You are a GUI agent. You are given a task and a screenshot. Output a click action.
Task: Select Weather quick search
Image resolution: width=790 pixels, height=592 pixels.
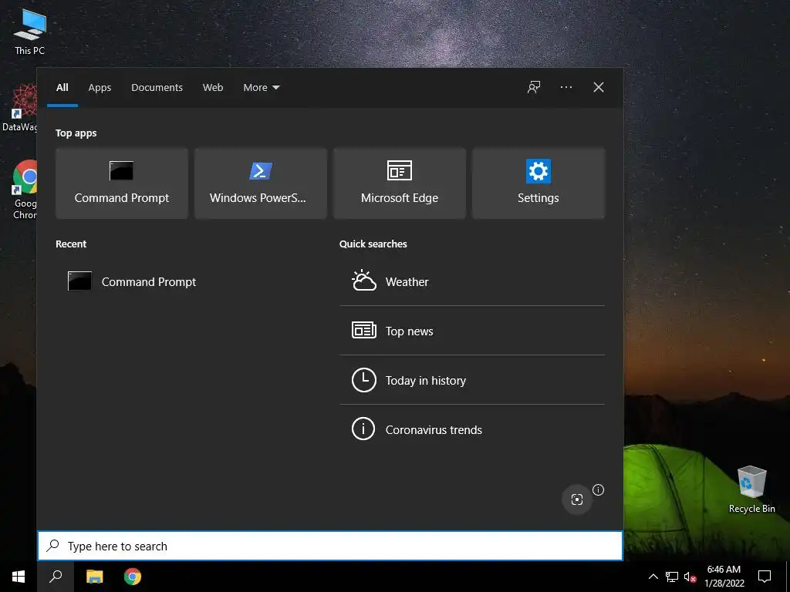472,281
